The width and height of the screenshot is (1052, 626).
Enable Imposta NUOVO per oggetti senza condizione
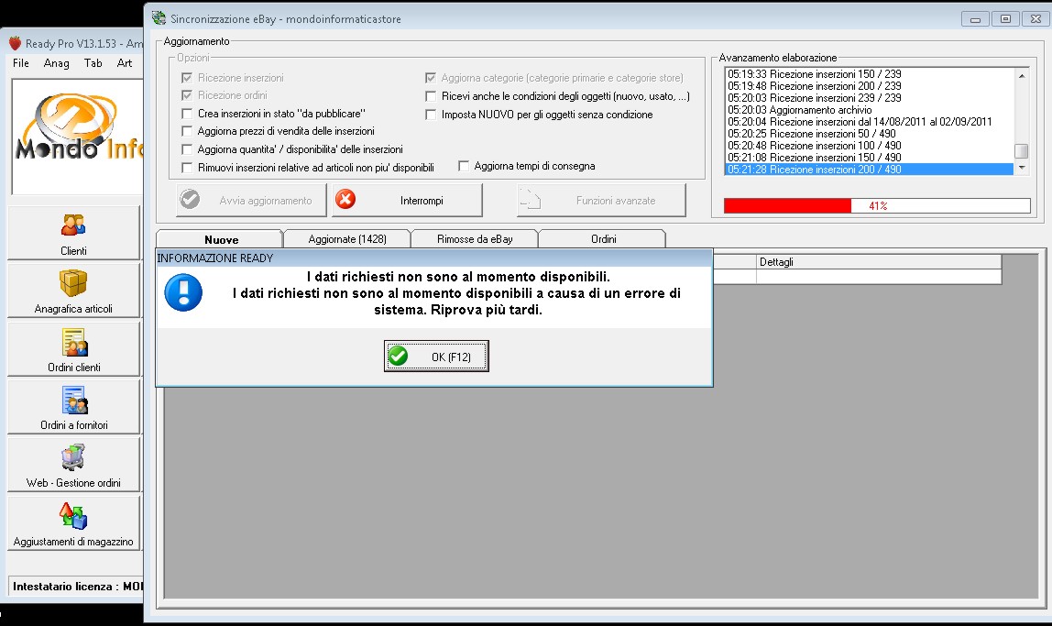[x=431, y=115]
